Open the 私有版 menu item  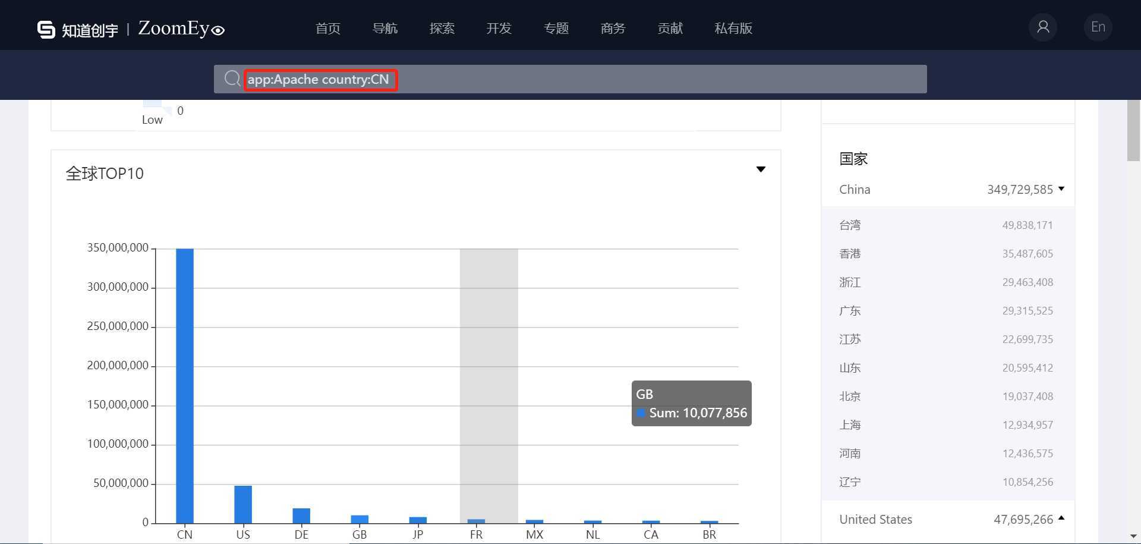[x=733, y=29]
